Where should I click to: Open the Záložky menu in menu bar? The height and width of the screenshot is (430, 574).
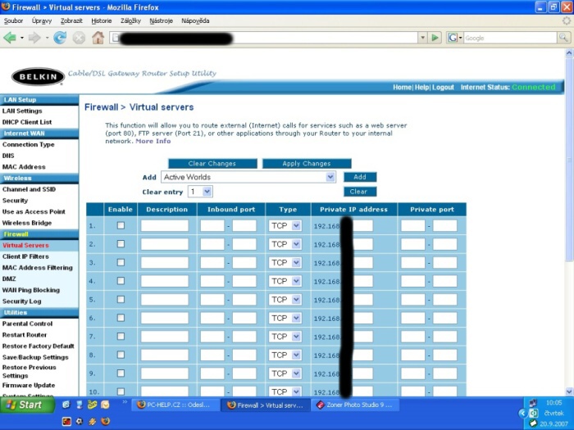tap(130, 20)
